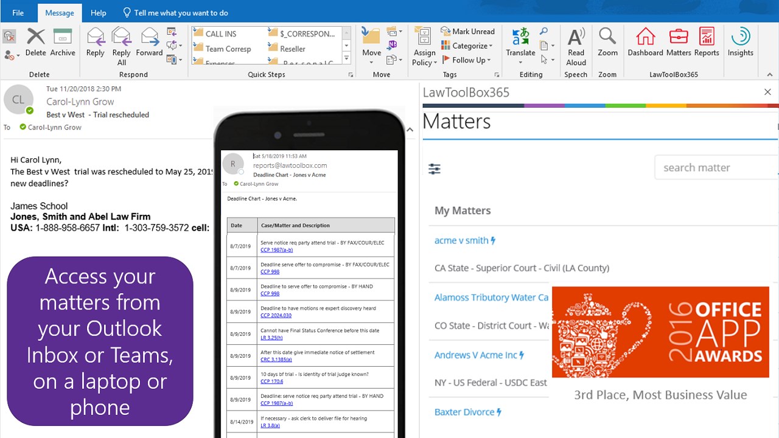
Task: Click the Tell me what you want to do box
Action: point(175,13)
